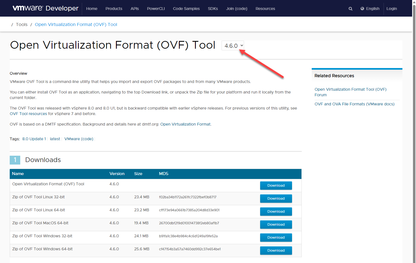
Task: Open the search magnifier icon
Action: [x=351, y=9]
